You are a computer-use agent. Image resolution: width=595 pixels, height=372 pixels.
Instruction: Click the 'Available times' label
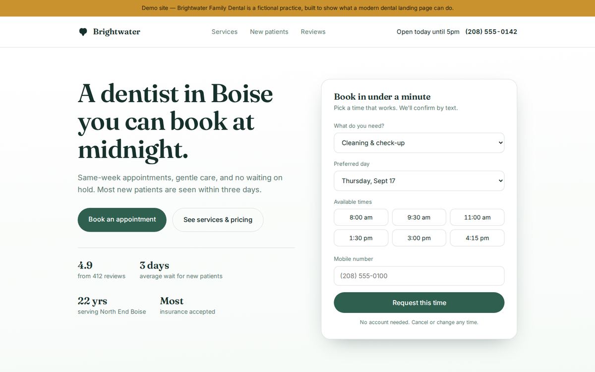353,202
